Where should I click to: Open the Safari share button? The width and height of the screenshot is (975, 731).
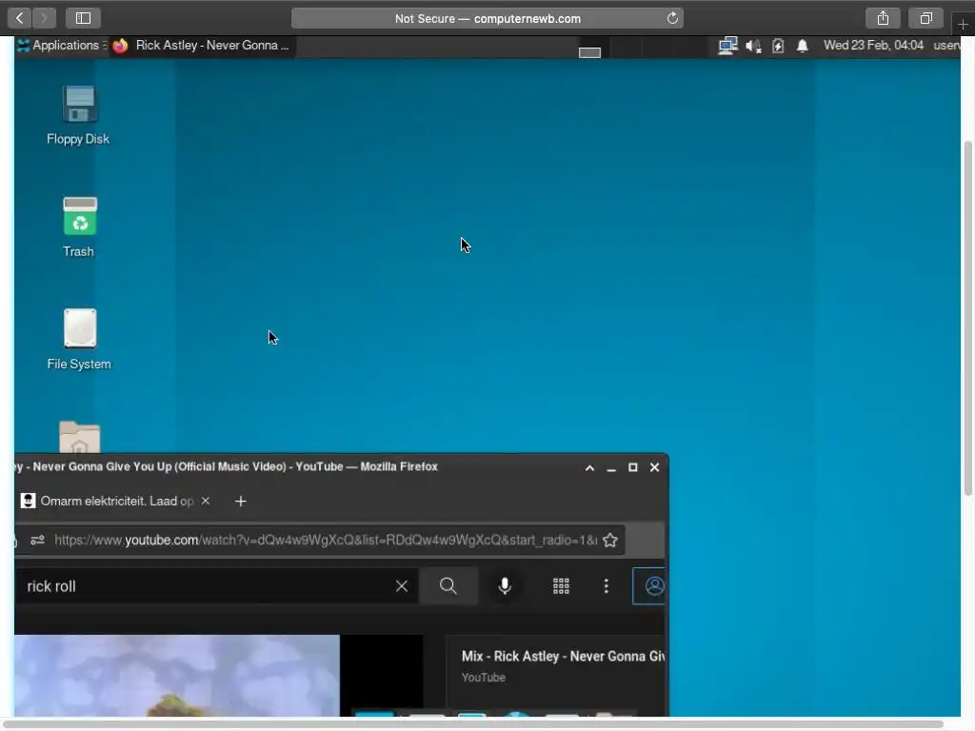[x=883, y=18]
